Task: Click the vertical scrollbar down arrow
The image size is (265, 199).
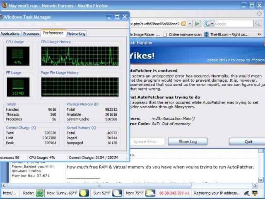Action: click(261, 180)
